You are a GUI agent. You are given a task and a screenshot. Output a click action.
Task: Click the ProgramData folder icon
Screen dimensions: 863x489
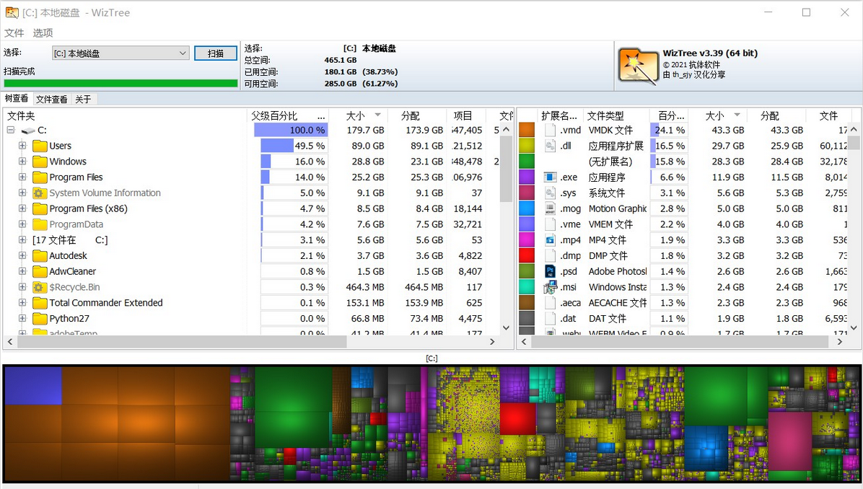pyautogui.click(x=40, y=224)
